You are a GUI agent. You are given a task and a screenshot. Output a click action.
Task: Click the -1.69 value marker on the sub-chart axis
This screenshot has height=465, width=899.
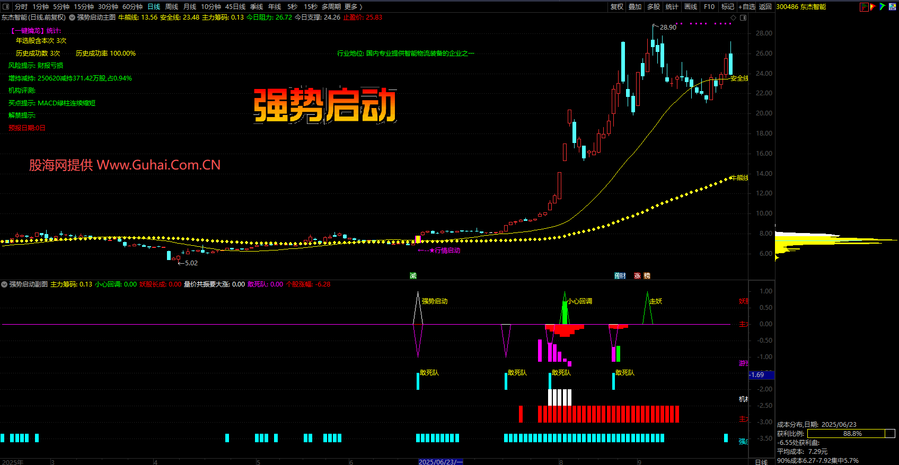762,375
